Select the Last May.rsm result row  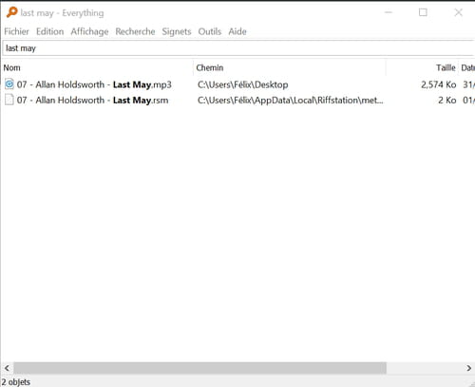[x=237, y=100]
